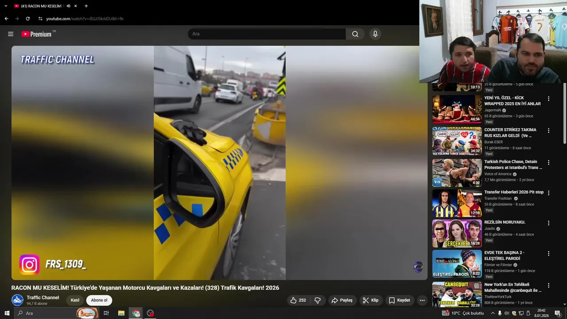This screenshot has height=319, width=567.
Task: Open New York'un En Tehlikeli thumbnail
Action: coord(457,295)
